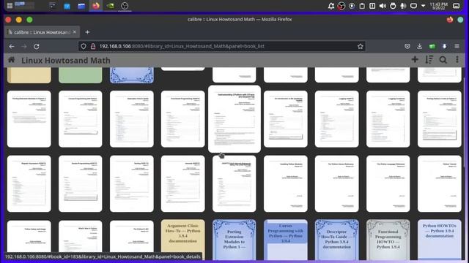The width and height of the screenshot is (469, 263).
Task: Open the calibre three-dot more menu
Action: [x=457, y=60]
